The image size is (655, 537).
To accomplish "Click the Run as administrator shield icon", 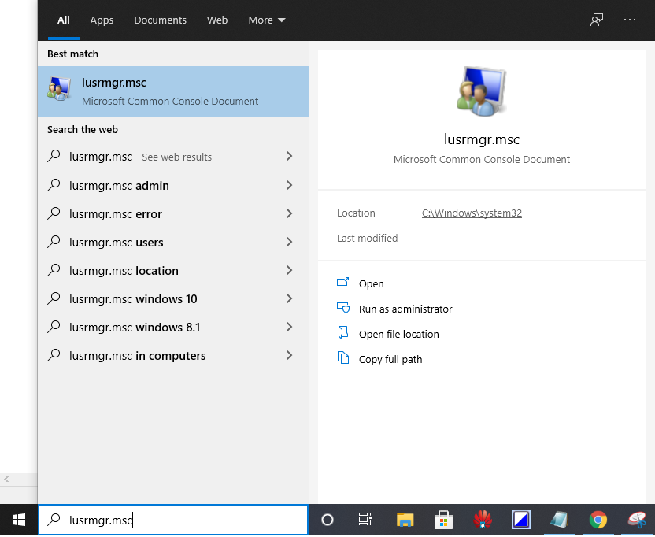I will coord(343,308).
